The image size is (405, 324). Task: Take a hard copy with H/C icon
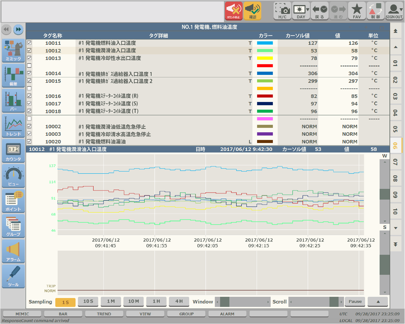(282, 11)
